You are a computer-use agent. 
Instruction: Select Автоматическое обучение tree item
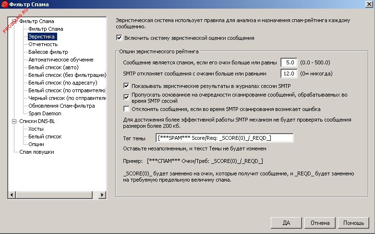(x=60, y=60)
